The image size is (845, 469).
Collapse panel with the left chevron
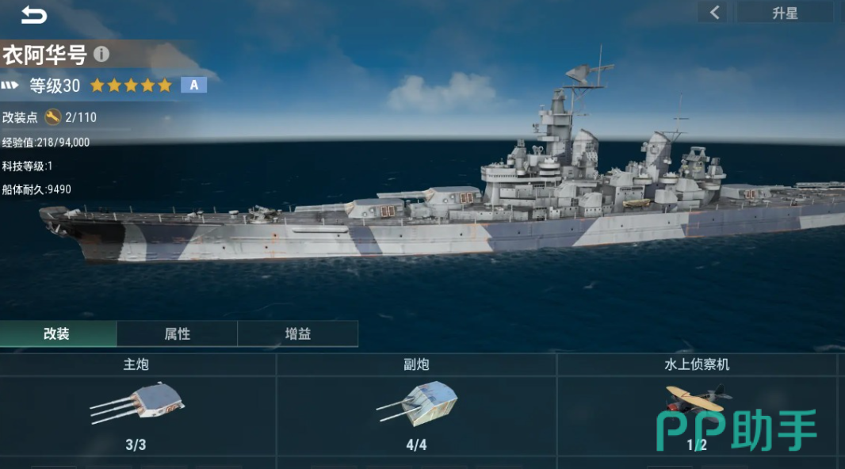(x=714, y=13)
